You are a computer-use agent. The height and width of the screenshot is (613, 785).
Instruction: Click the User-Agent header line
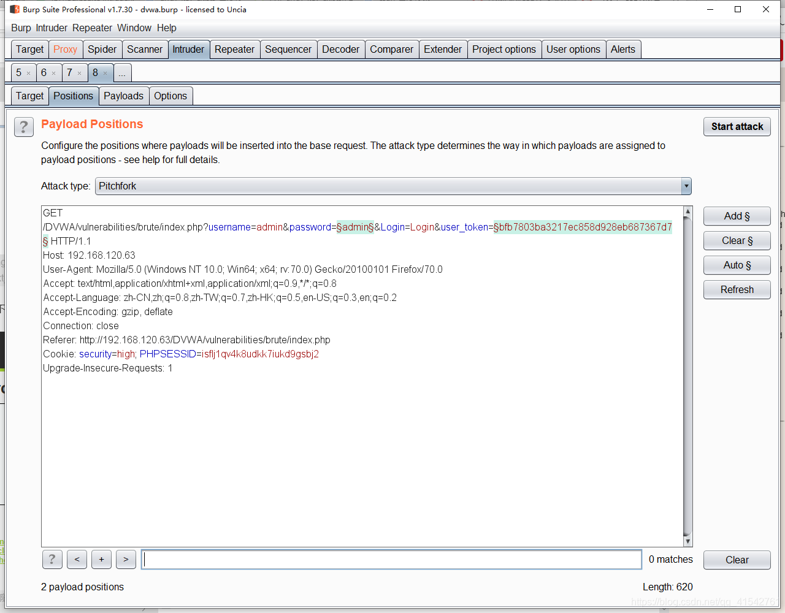pos(243,269)
